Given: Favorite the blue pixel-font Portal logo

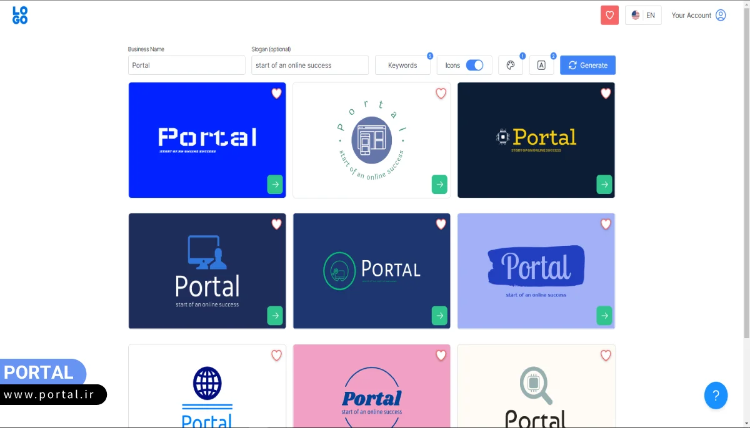Looking at the screenshot, I should pos(276,94).
